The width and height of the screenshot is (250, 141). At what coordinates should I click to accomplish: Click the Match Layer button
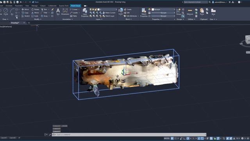109,16
